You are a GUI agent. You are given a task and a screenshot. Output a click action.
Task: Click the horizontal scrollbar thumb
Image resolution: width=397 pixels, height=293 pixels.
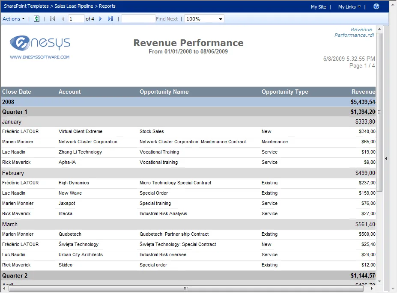click(185, 288)
